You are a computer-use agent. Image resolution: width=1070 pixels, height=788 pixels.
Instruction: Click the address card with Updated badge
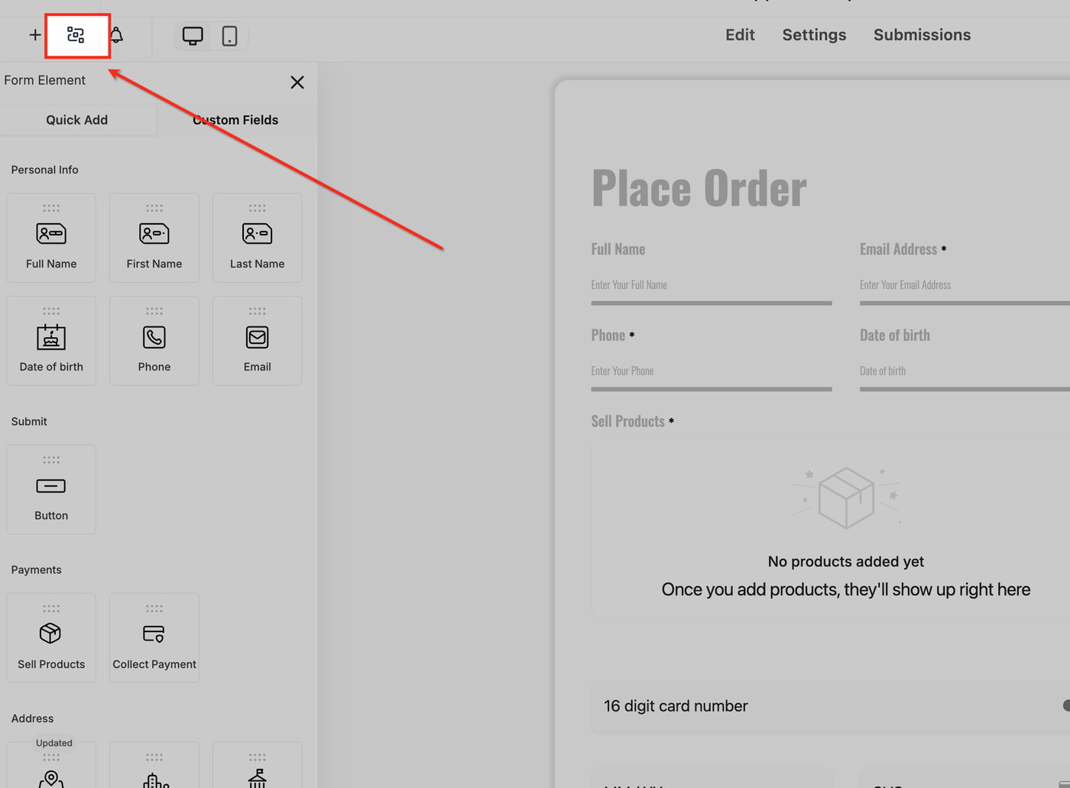coord(51,765)
